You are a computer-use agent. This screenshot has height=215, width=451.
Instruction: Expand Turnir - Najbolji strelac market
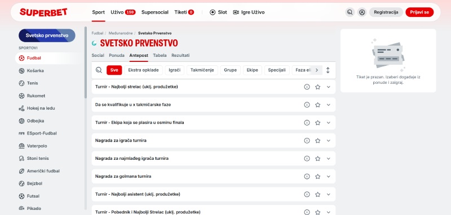point(329,87)
